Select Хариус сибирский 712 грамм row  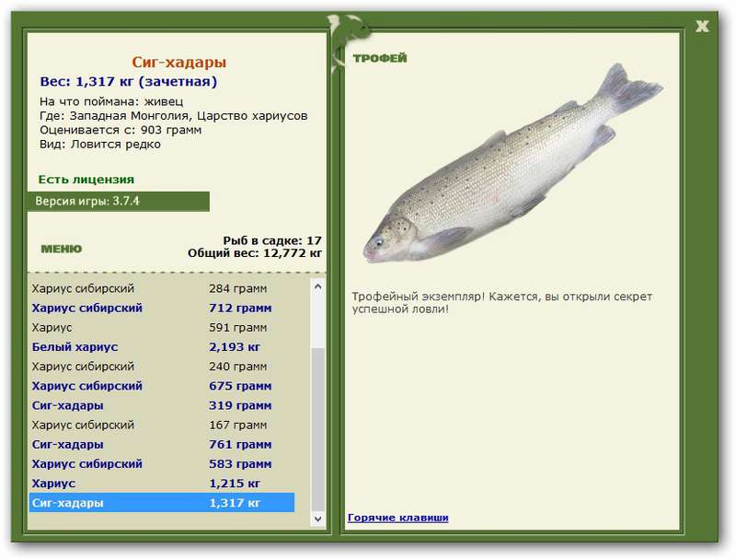tap(162, 309)
